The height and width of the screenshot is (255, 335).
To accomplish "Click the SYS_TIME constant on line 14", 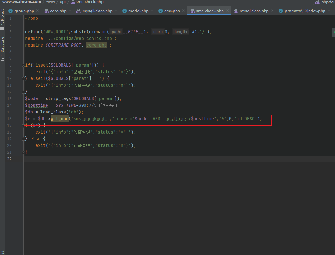I will tap(66, 105).
